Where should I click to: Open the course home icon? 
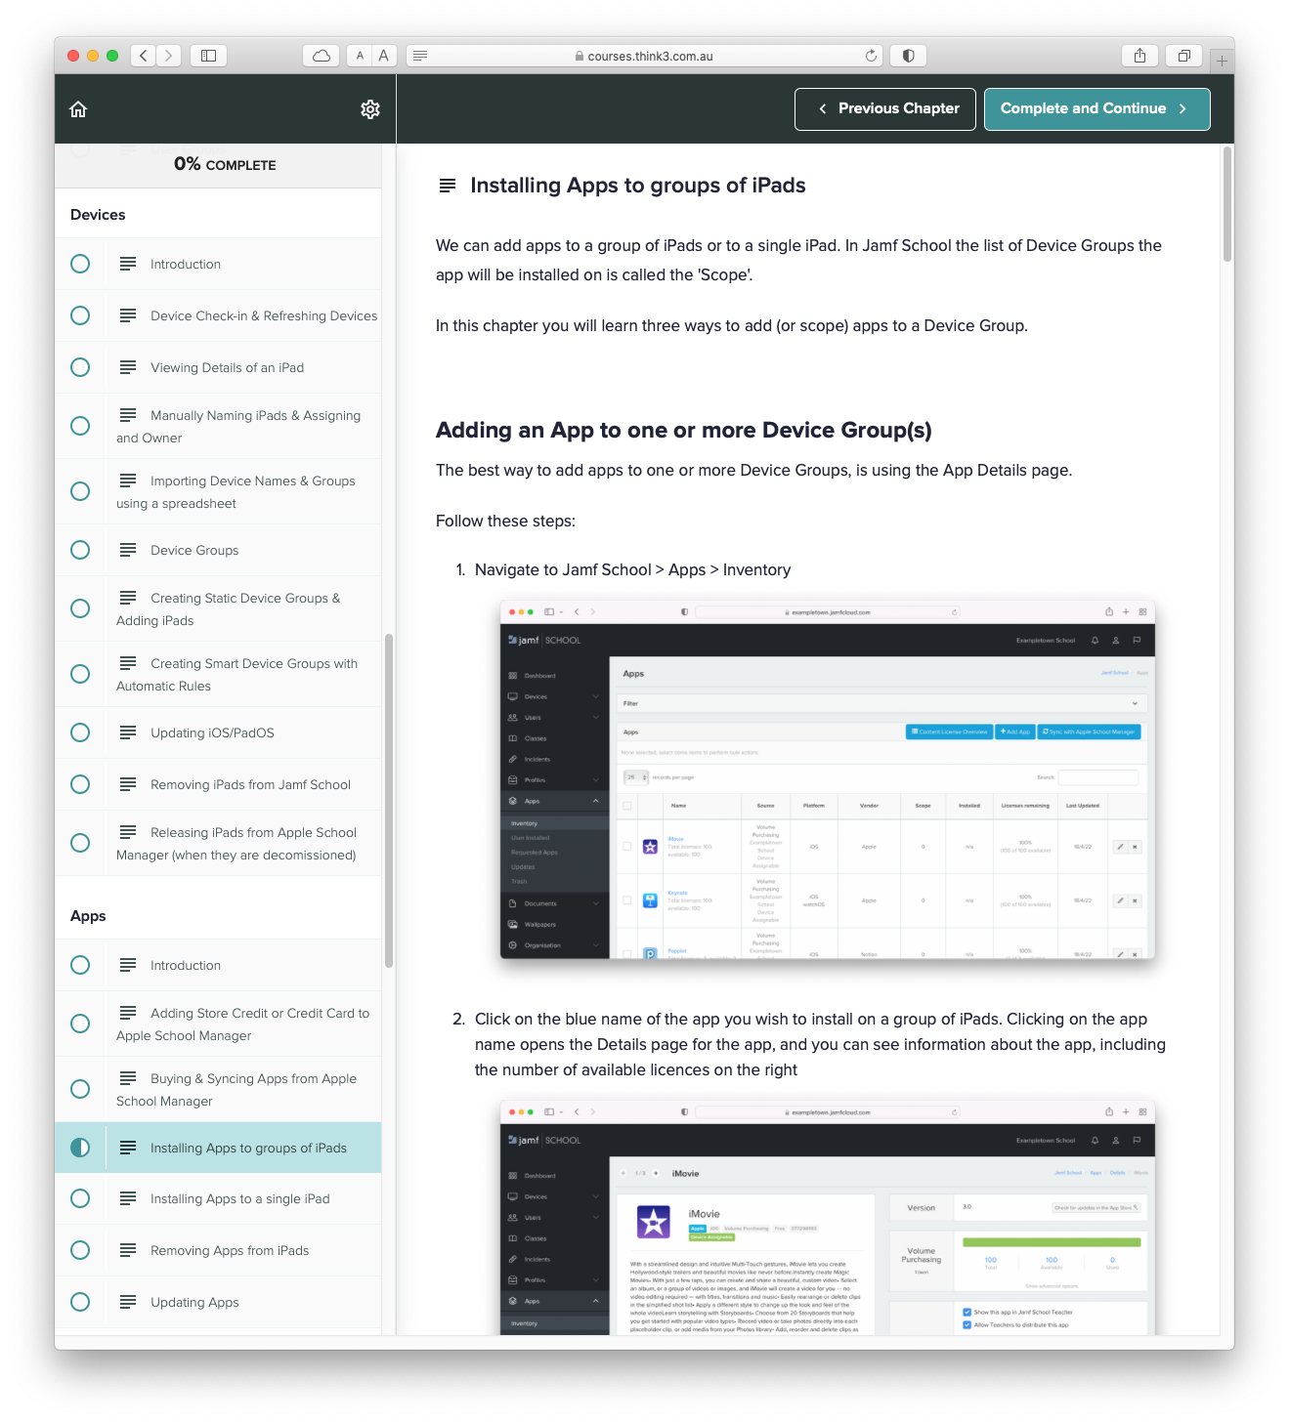click(x=79, y=109)
